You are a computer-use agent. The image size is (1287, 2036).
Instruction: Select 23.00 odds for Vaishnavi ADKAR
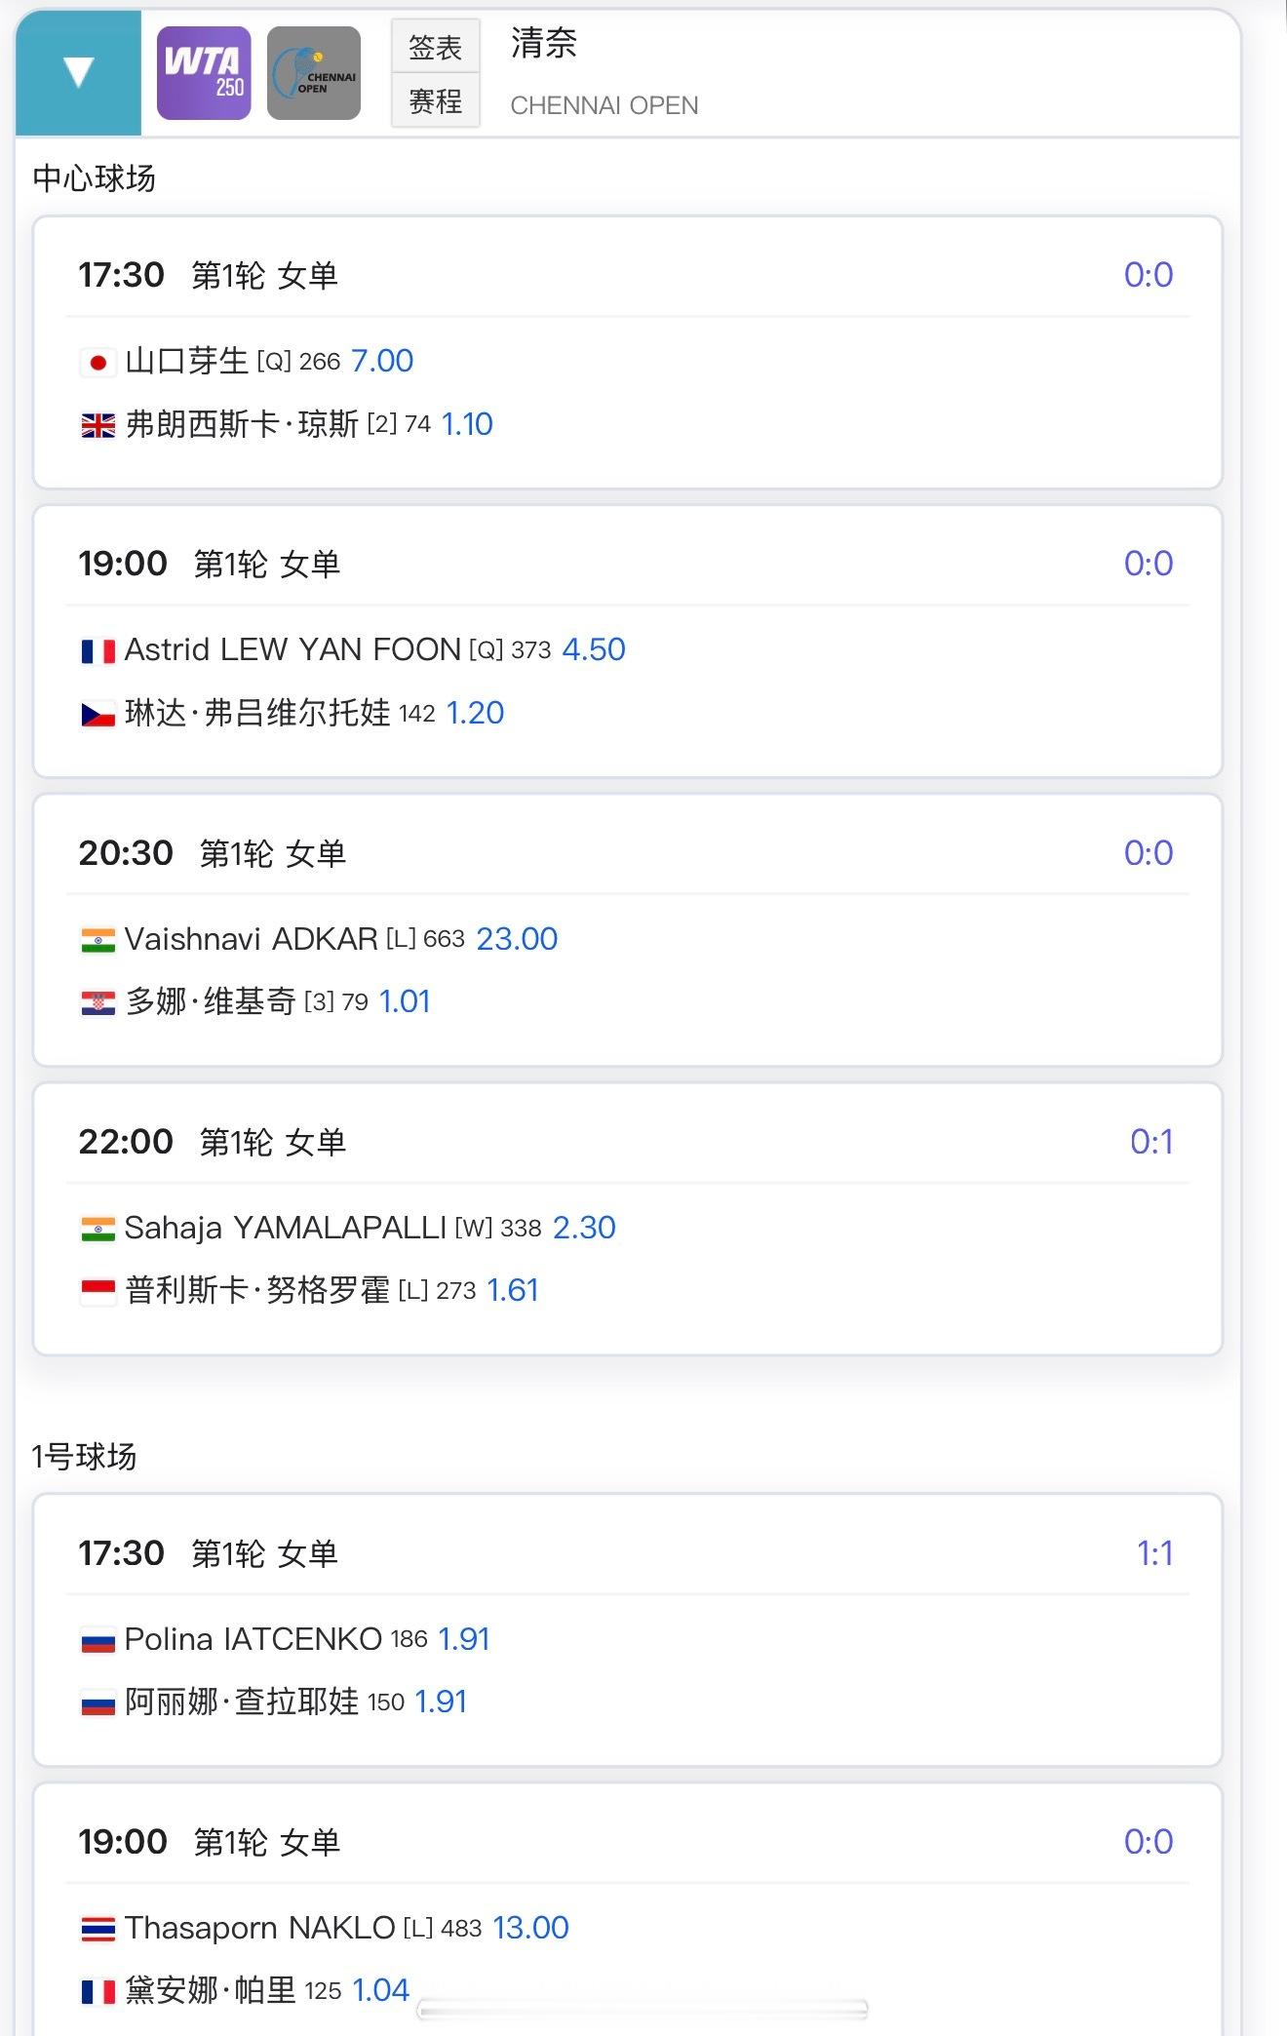(517, 939)
